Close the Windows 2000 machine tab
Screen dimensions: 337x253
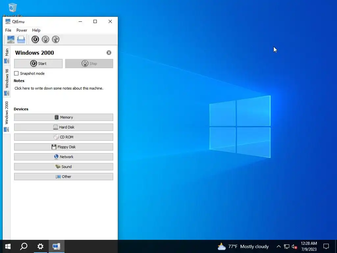(109, 53)
